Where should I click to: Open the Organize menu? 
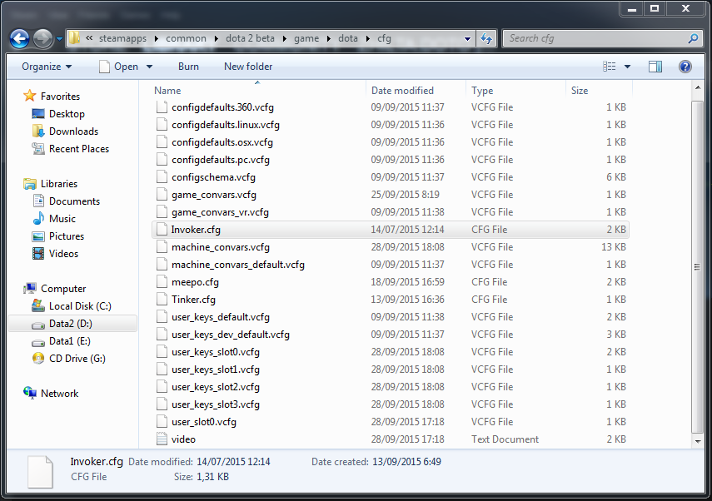point(47,67)
